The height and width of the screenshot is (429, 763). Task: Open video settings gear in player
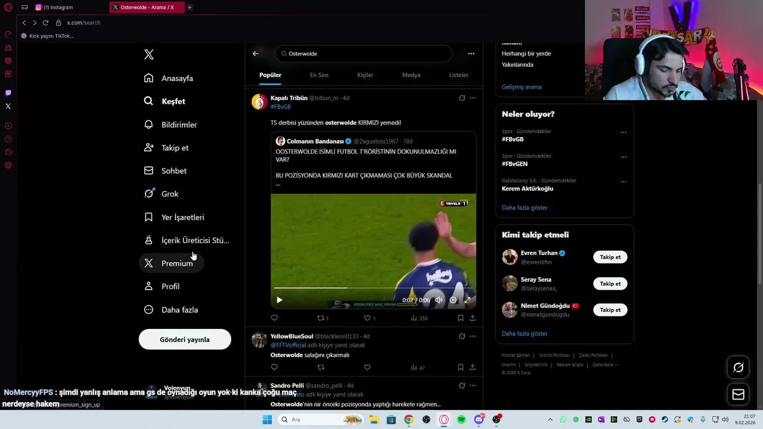click(453, 300)
